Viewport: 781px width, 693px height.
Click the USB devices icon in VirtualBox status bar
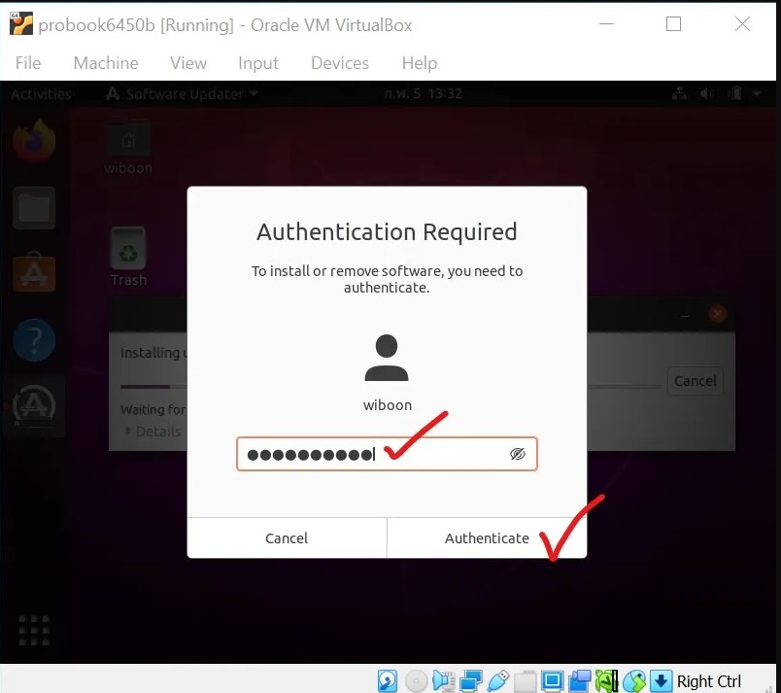(499, 680)
